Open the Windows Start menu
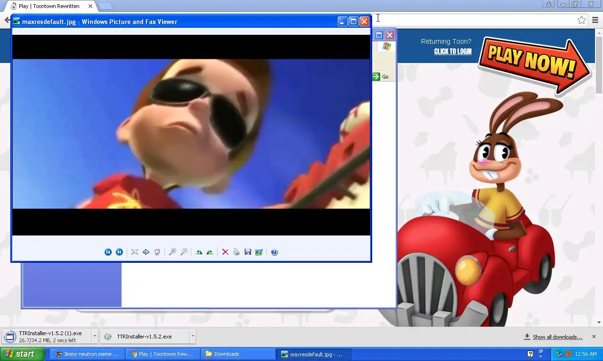Image resolution: width=603 pixels, height=361 pixels. [23, 354]
